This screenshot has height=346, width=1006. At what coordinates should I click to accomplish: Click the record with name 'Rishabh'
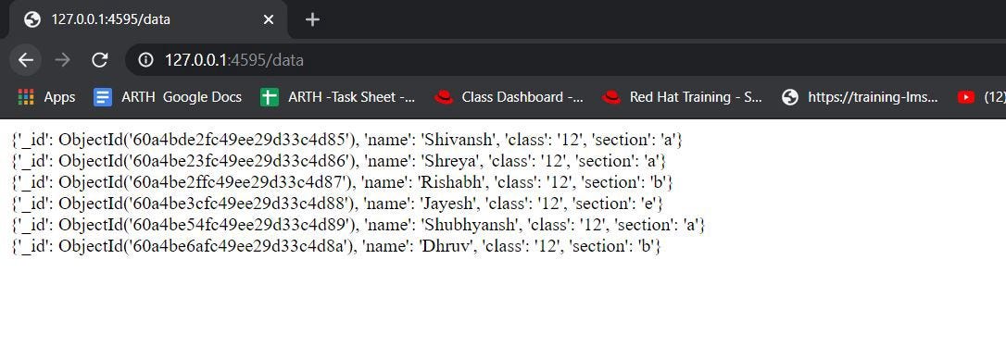coord(343,182)
